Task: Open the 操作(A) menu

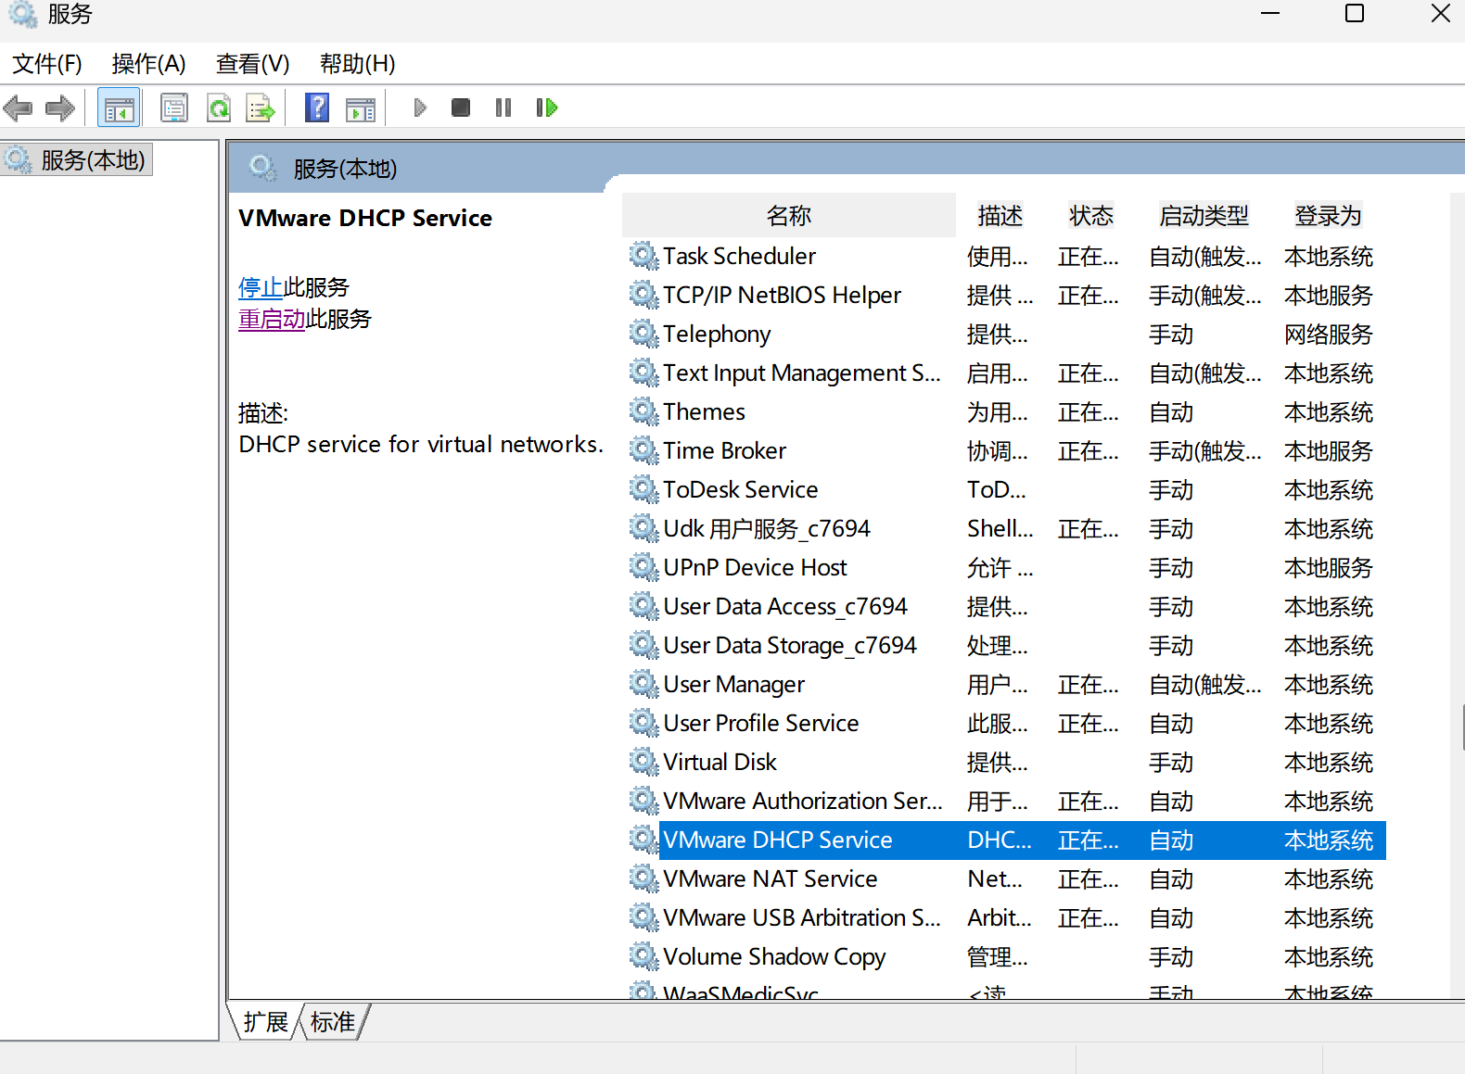Action: coord(148,64)
